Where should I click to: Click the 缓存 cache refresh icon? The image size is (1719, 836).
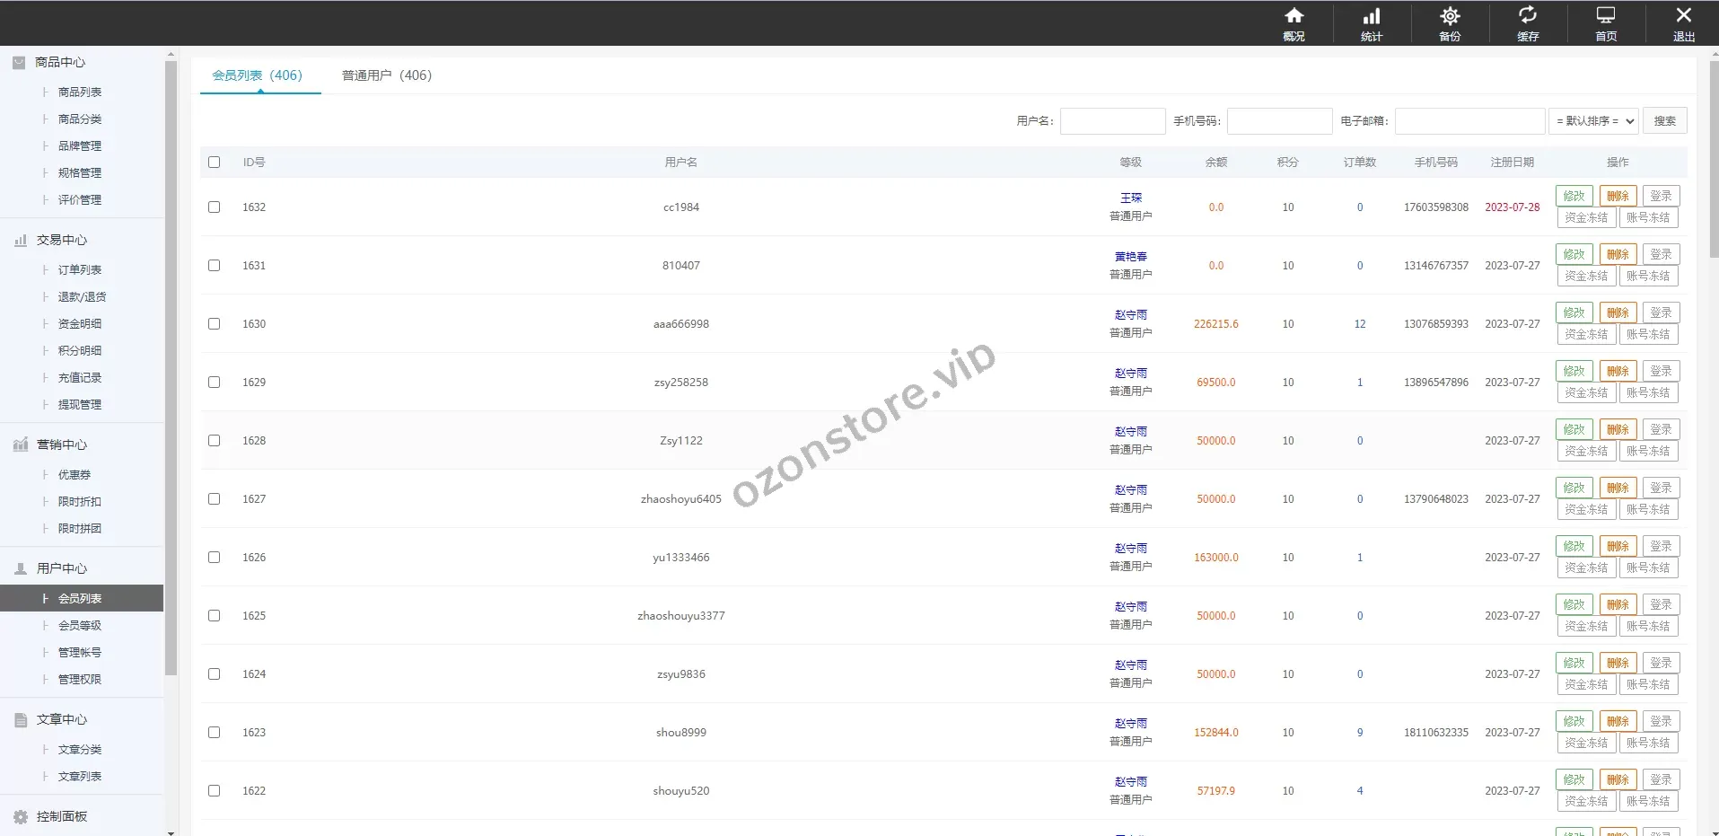pos(1528,16)
